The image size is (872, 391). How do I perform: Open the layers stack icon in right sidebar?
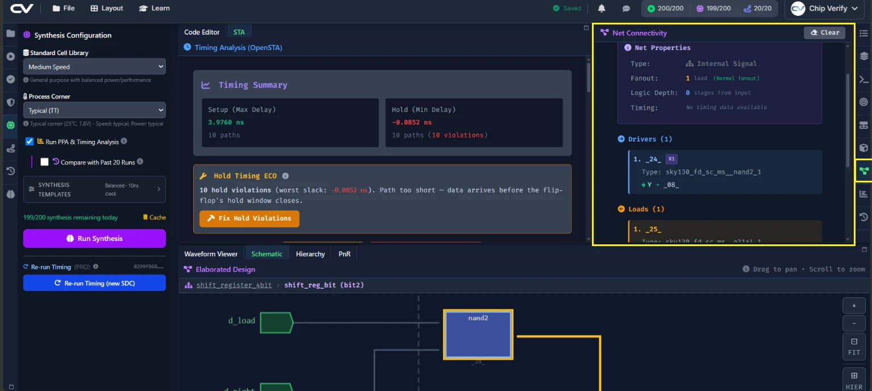tap(863, 56)
